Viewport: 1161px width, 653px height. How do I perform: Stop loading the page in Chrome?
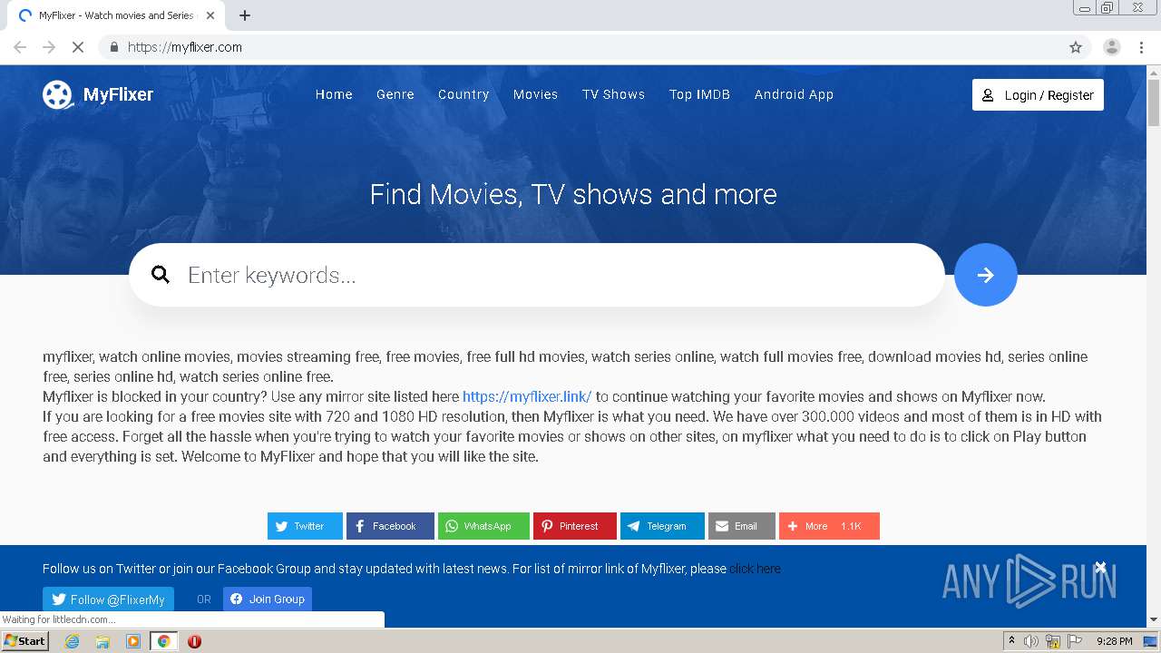[78, 47]
